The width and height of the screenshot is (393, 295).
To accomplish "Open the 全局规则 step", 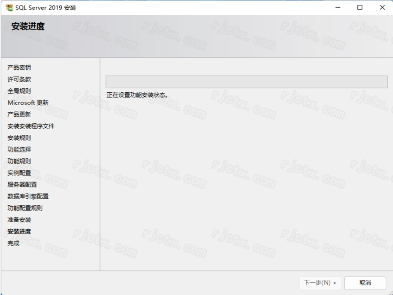I will [x=19, y=91].
